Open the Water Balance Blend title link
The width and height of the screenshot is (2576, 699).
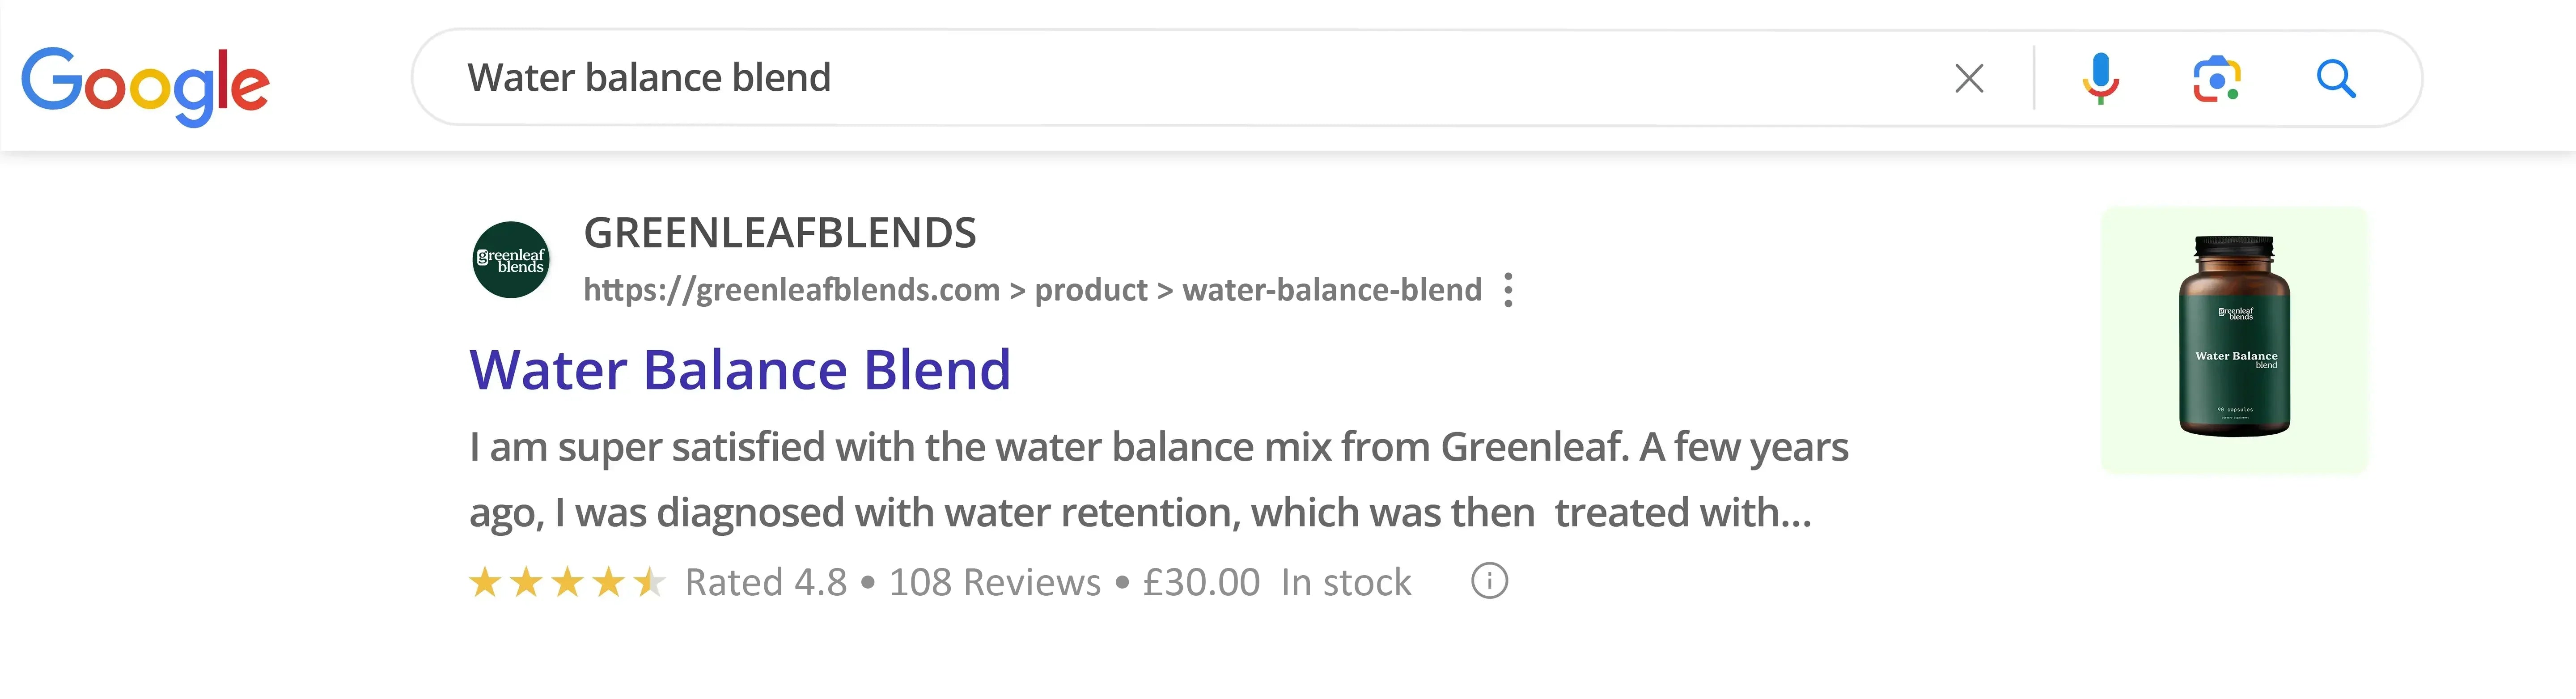tap(740, 369)
